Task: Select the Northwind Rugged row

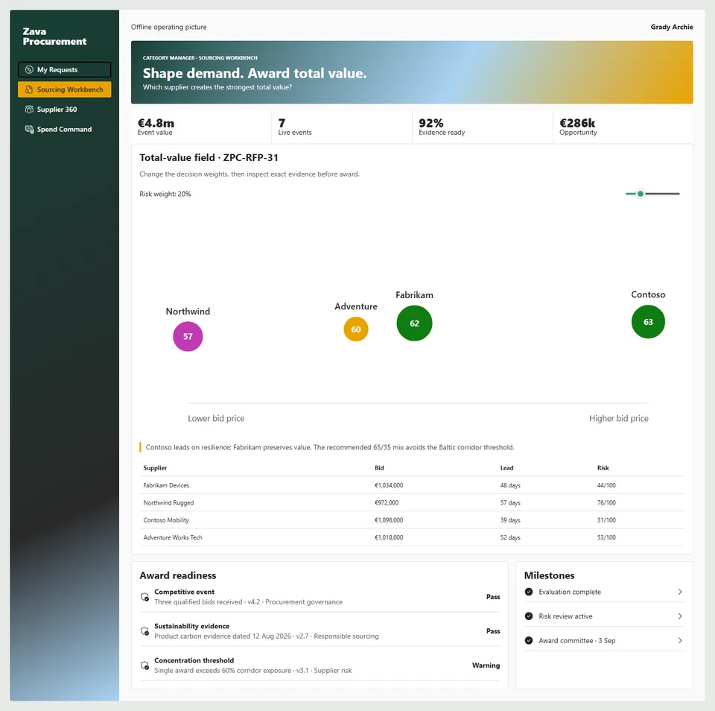Action: [x=412, y=502]
